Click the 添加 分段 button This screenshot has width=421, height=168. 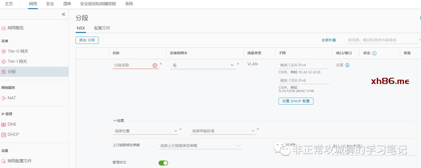(87, 40)
